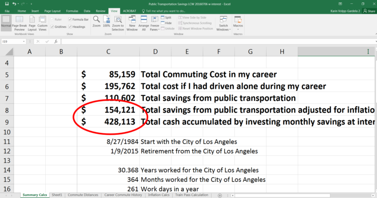
Task: Select cell containing 428,113
Action: click(x=108, y=122)
